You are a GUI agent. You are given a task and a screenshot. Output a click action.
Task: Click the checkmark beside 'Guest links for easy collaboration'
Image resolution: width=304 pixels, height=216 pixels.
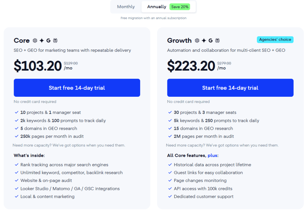pos(170,172)
